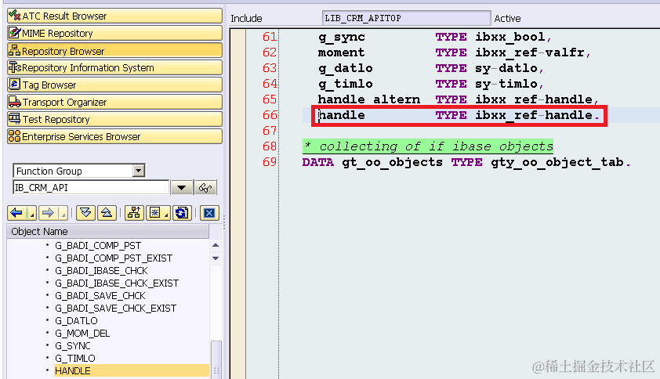Click the LIB_CRM_APITOP include name field
Screen dimensions: 660x379
click(x=407, y=18)
